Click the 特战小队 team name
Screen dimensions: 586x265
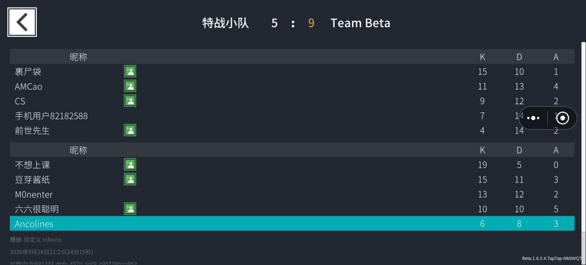click(x=225, y=23)
